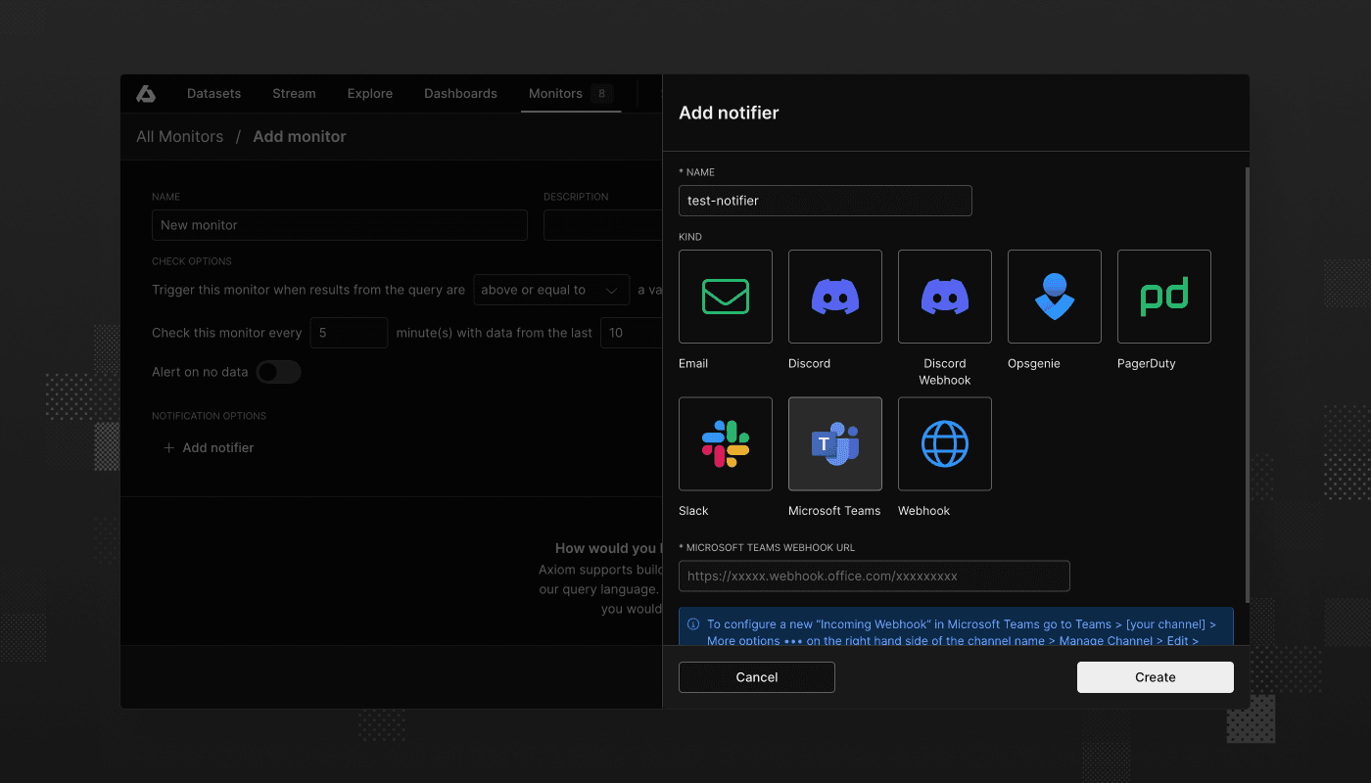Expand the above or equal to selector
Viewport: 1371px width, 783px height.
tap(551, 290)
